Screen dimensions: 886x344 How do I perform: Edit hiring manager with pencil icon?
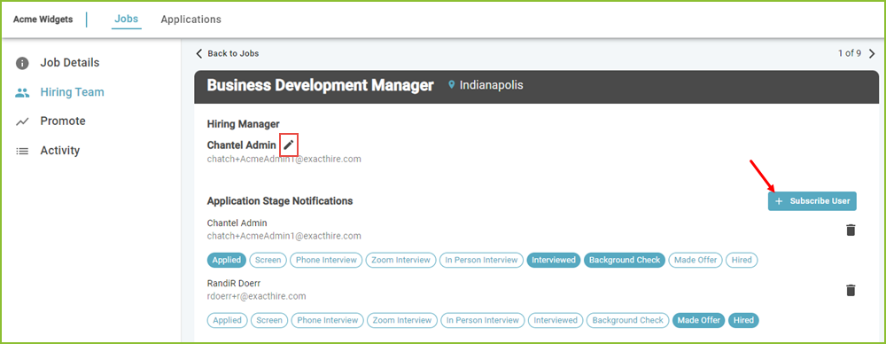289,145
